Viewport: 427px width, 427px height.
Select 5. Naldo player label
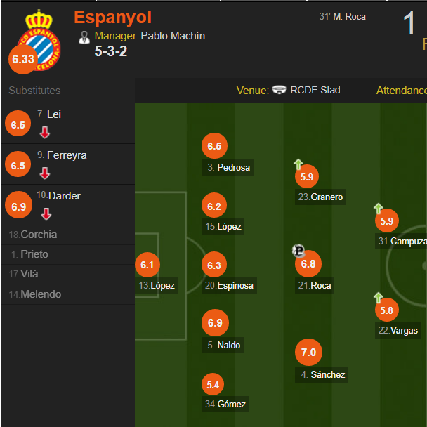tap(223, 345)
